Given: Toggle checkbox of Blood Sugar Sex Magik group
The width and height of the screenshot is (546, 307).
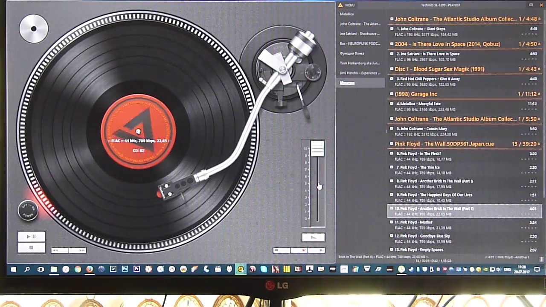Looking at the screenshot, I should [392, 69].
